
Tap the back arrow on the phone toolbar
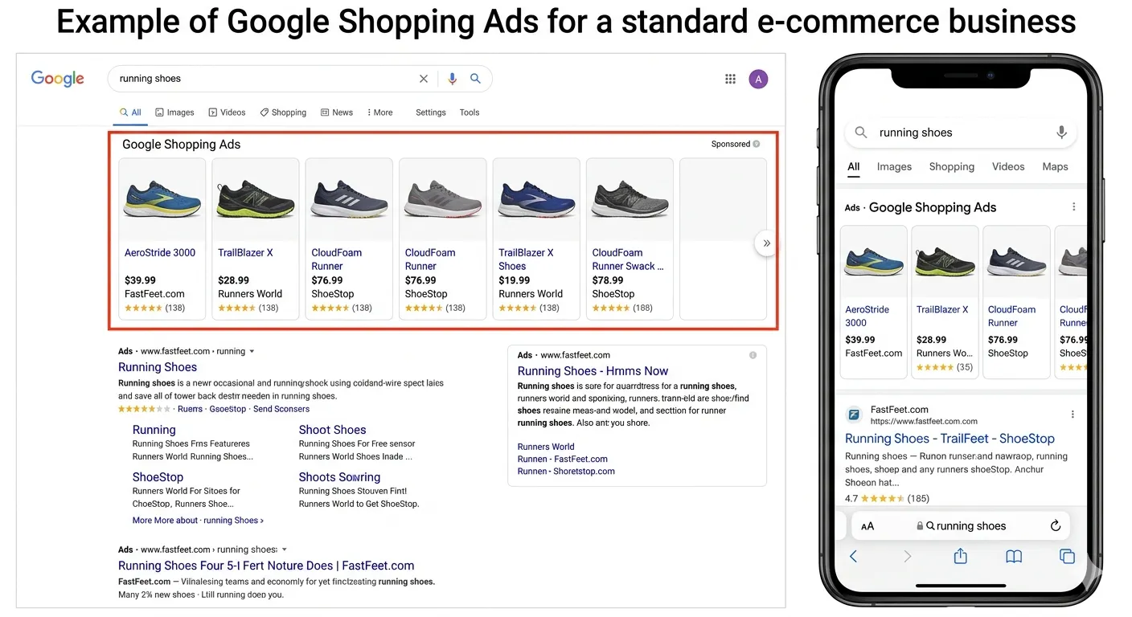pos(853,555)
